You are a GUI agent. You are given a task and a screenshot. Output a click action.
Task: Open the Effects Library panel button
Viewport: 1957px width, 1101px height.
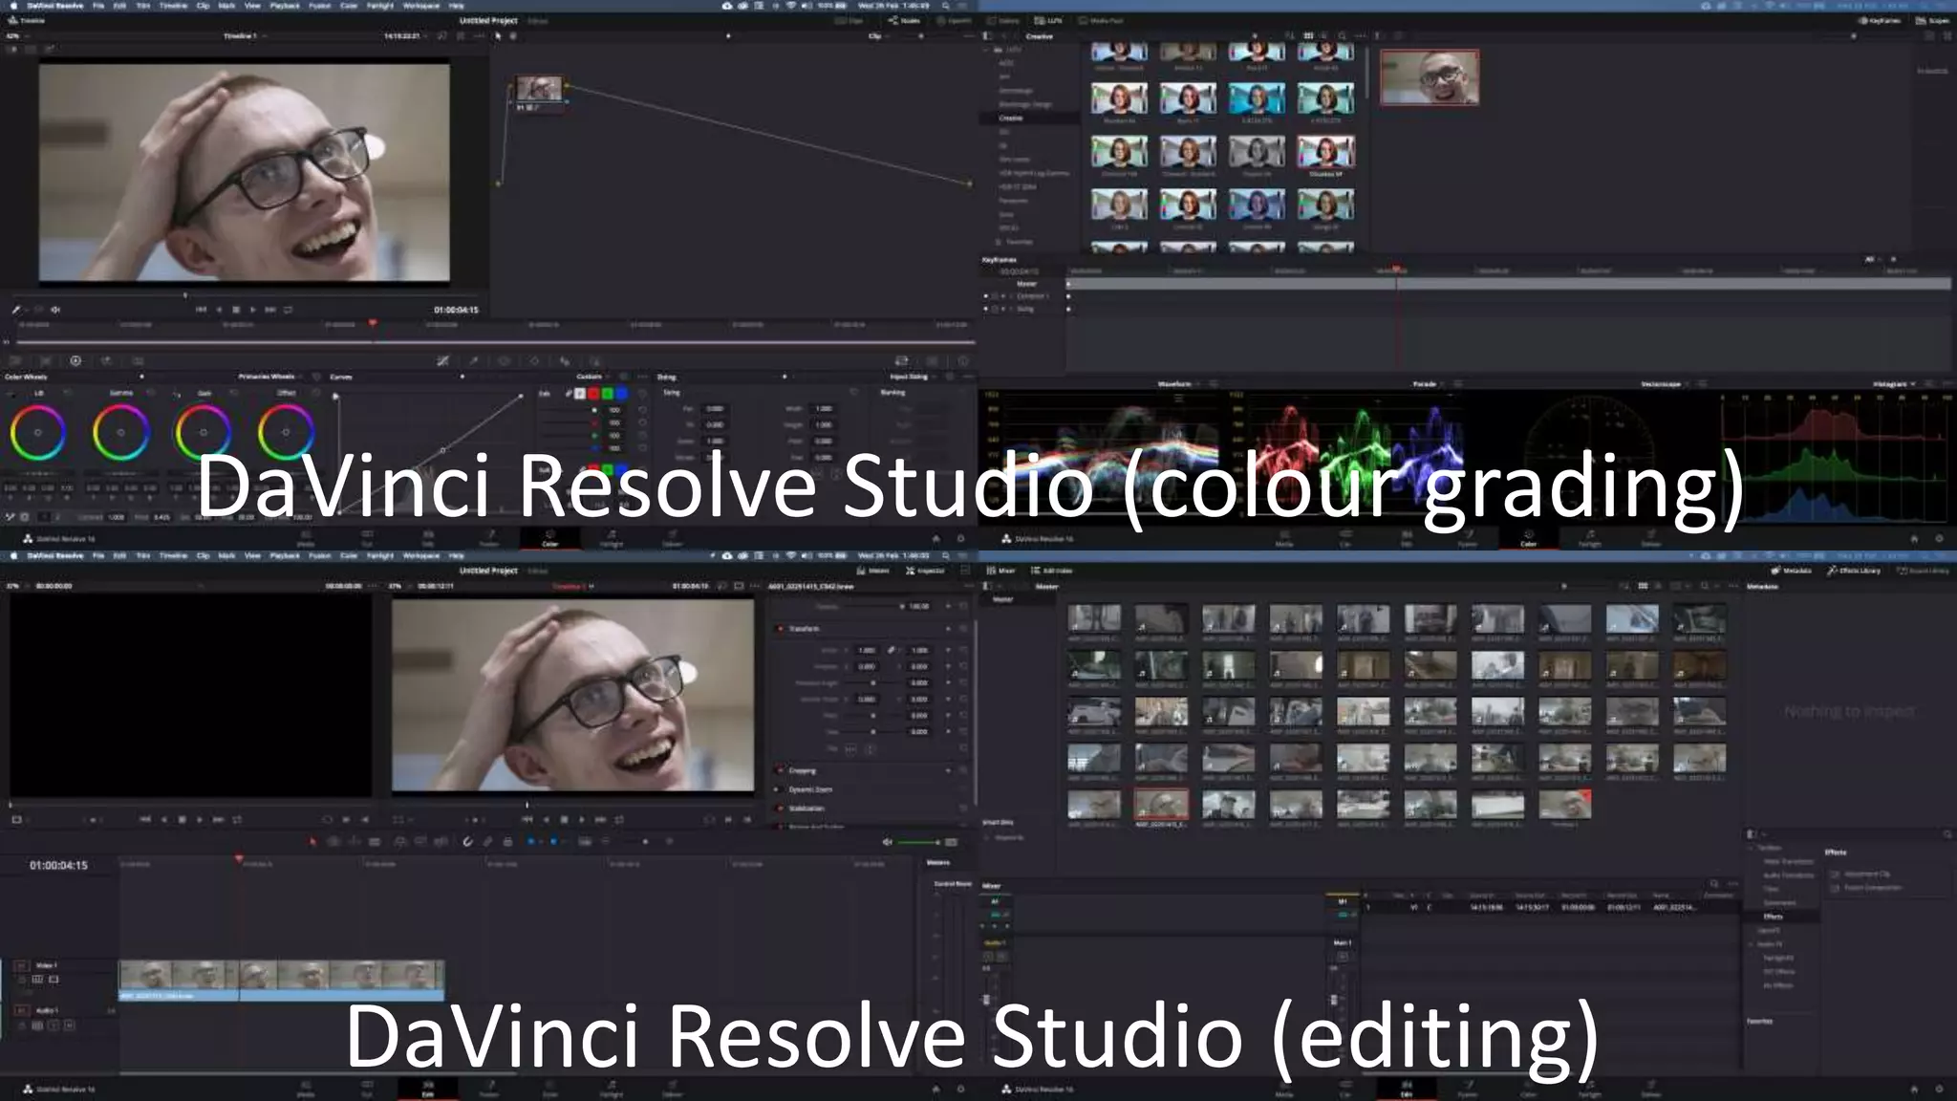coord(1854,571)
